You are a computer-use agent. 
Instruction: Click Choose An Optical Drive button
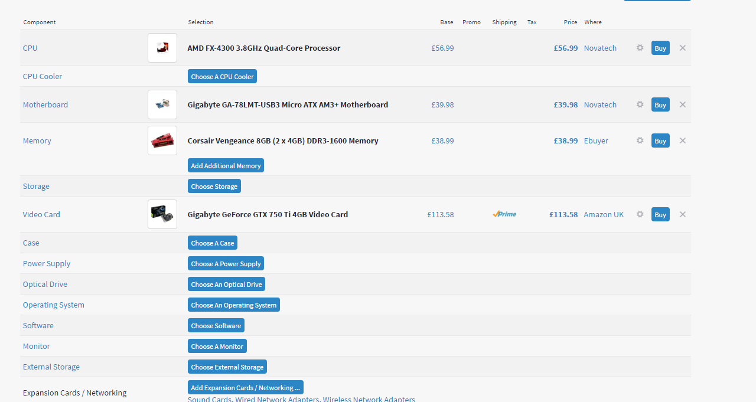tap(226, 285)
